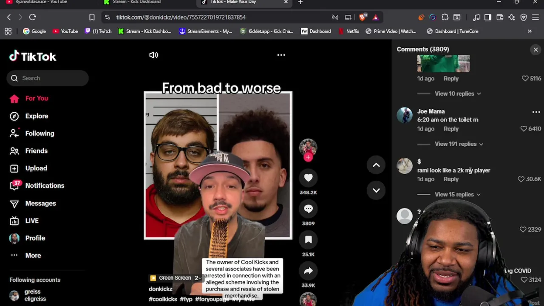The image size is (544, 306).
Task: Reply to the 2k my player comment
Action: (x=451, y=179)
